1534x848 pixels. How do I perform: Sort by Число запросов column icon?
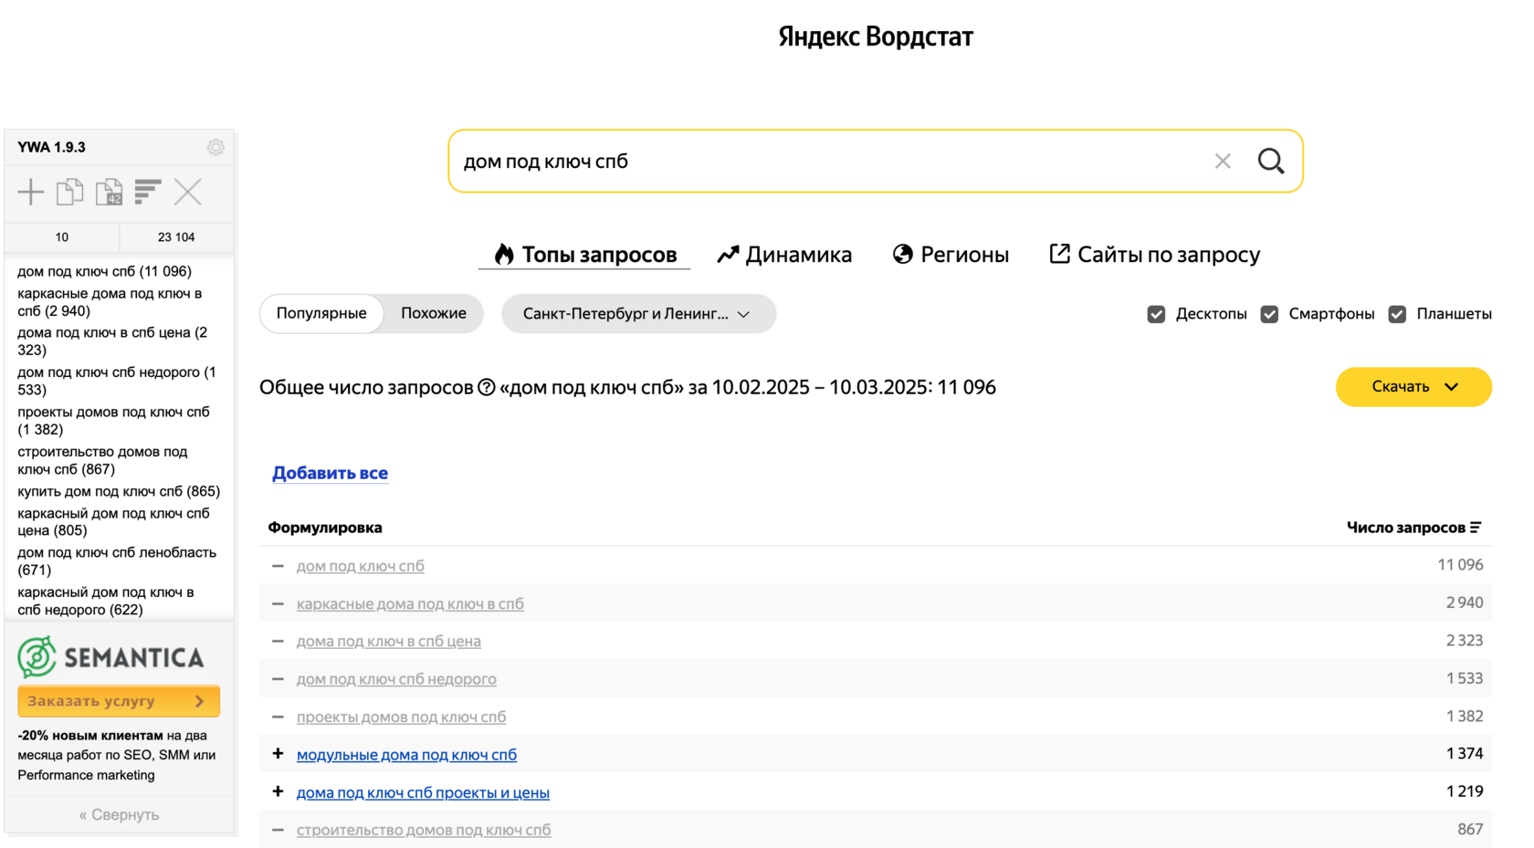coord(1476,528)
